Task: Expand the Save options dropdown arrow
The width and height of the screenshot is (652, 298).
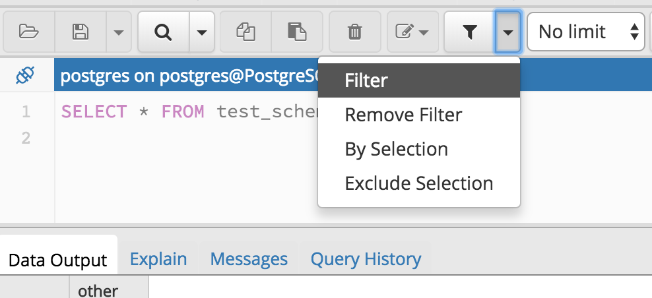Action: 117,31
